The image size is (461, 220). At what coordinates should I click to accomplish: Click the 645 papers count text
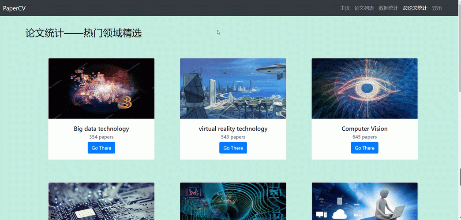click(x=364, y=137)
